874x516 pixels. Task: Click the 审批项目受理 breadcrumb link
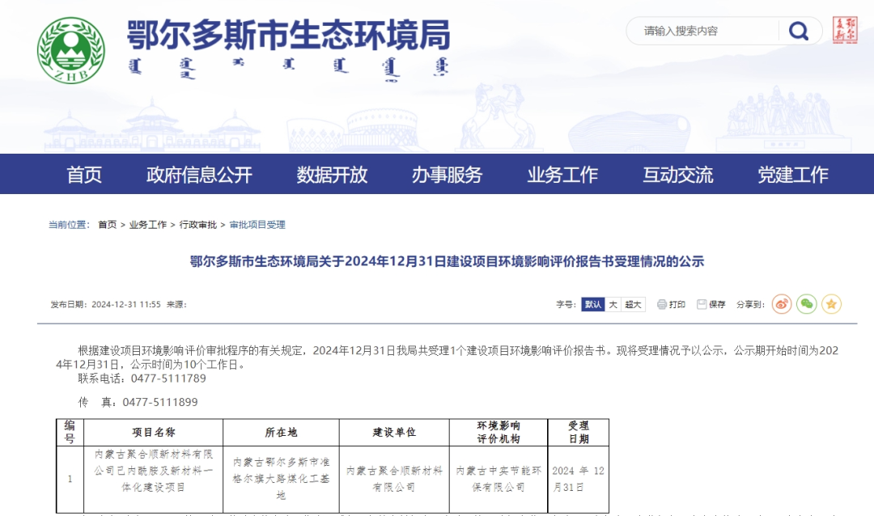[257, 225]
